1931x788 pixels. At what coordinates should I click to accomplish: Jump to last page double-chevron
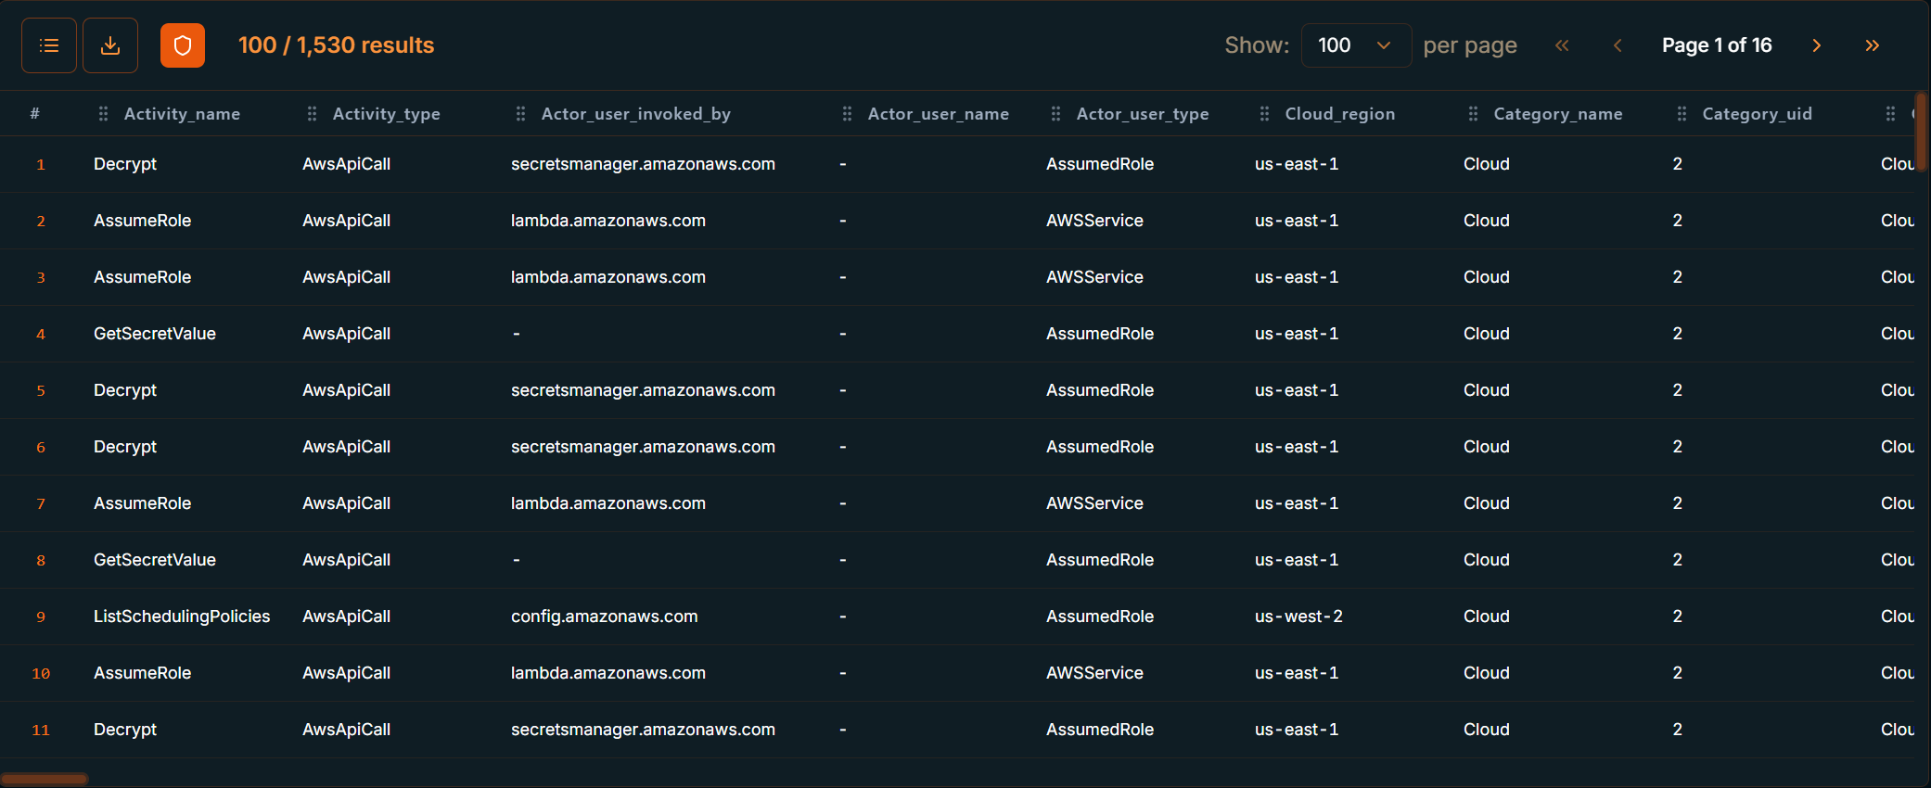click(1872, 45)
